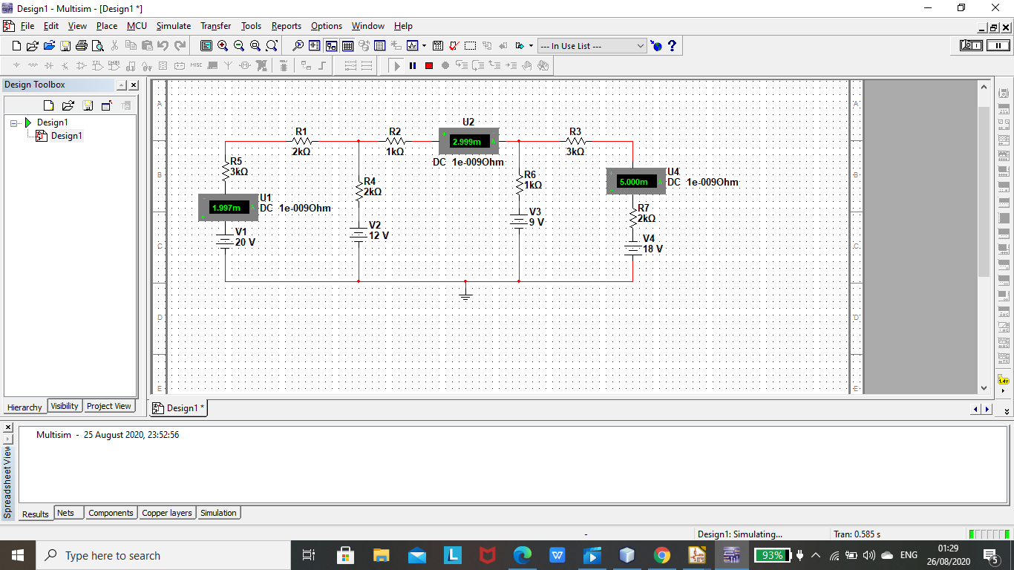Click the U1 ammeter showing 1.997m
The image size is (1014, 570).
tap(227, 207)
